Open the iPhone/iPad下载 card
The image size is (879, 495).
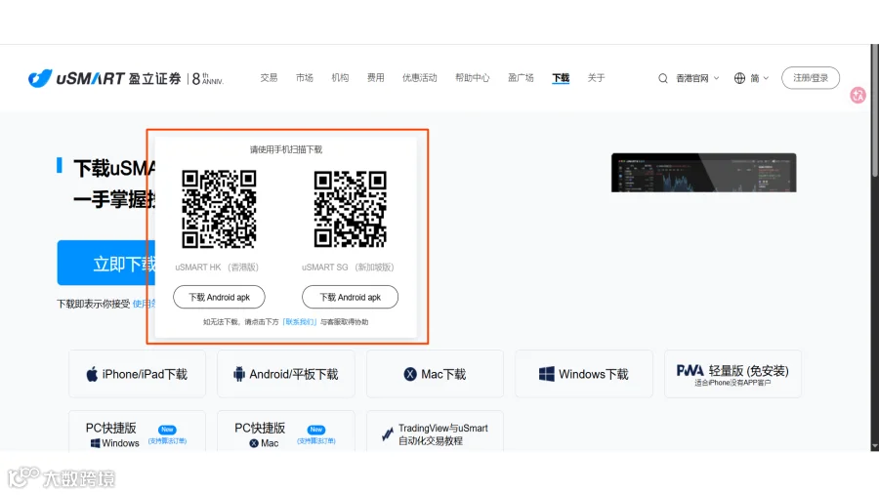click(x=138, y=374)
